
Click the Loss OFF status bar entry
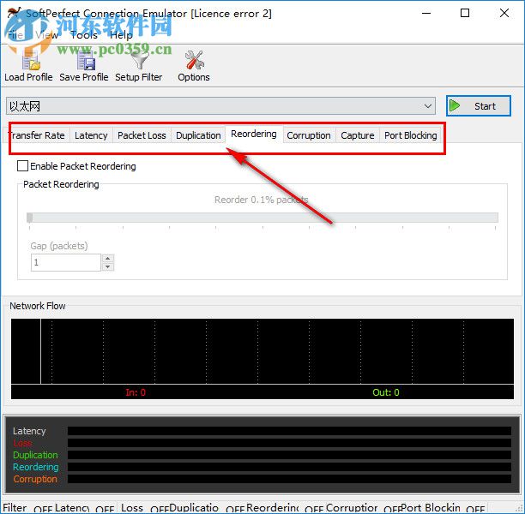145,508
